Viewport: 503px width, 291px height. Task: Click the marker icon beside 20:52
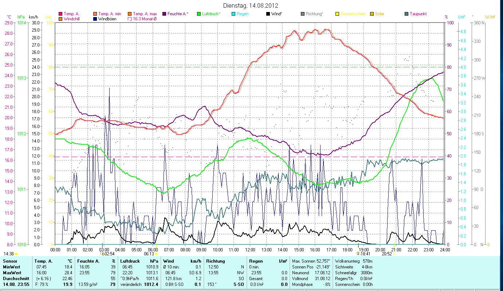pyautogui.click(x=394, y=254)
